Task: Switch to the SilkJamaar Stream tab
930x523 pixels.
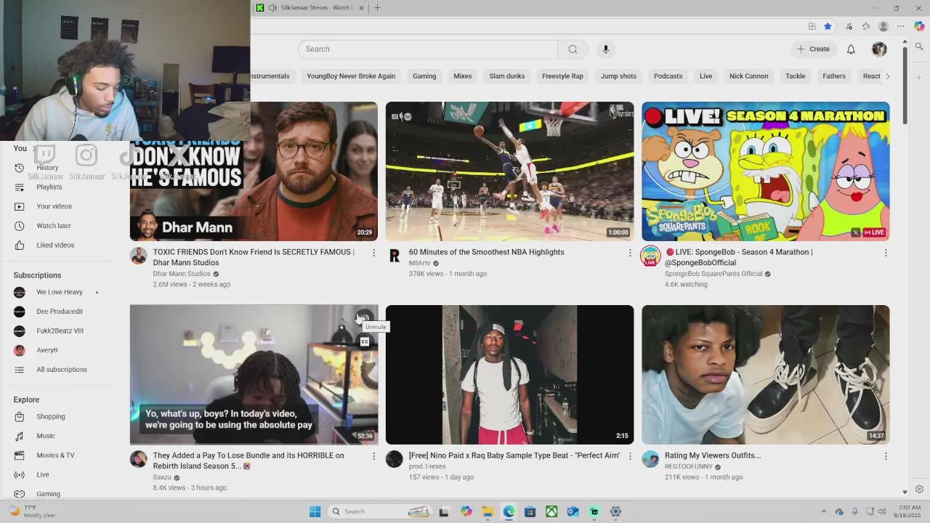Action: 311,8
